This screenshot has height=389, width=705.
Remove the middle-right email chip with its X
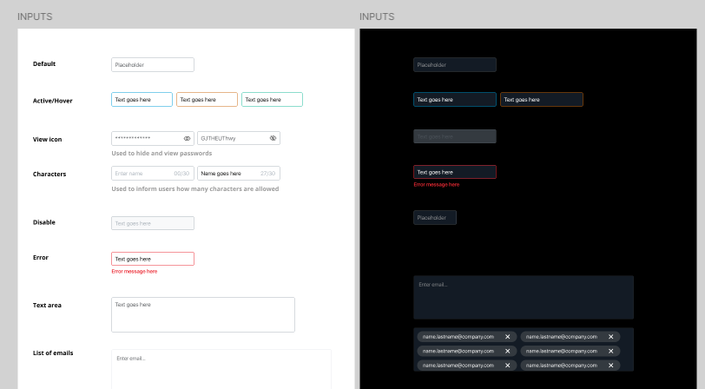(x=611, y=351)
